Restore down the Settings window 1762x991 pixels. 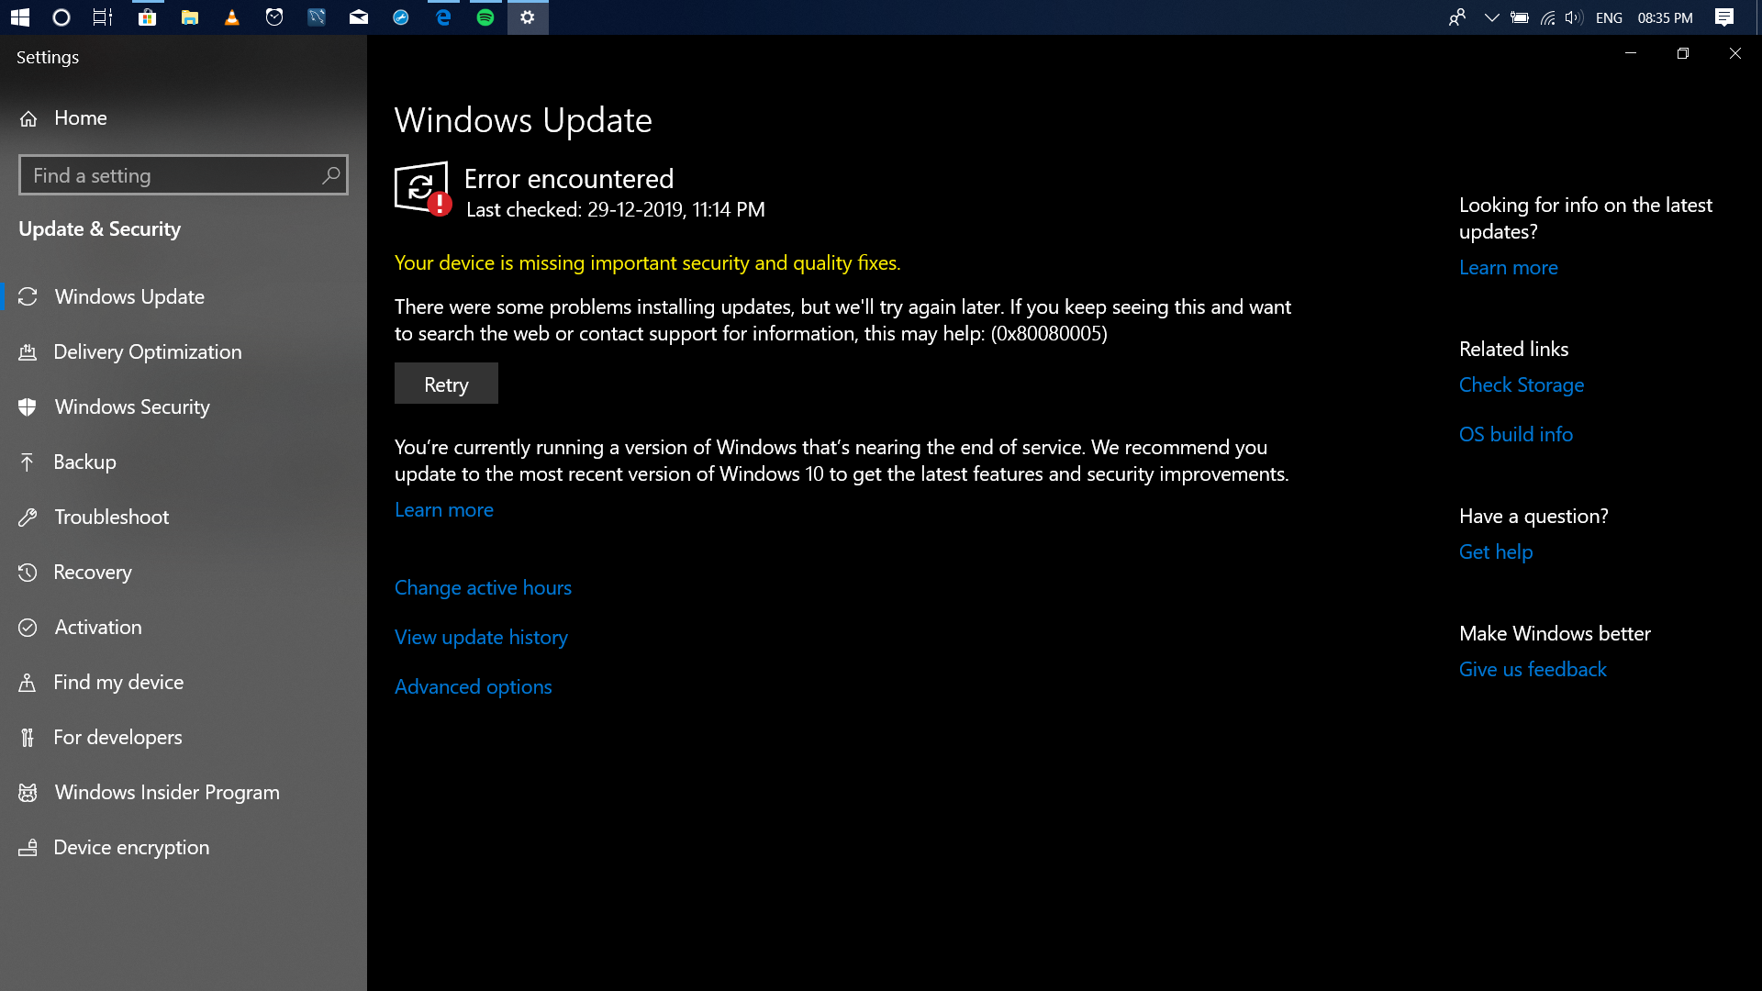click(1682, 53)
